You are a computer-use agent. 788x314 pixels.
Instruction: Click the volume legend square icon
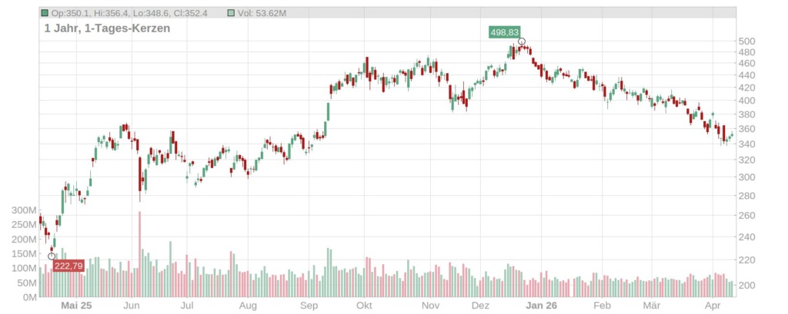click(232, 13)
